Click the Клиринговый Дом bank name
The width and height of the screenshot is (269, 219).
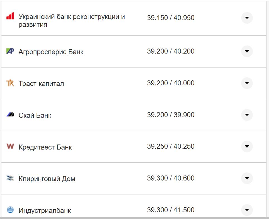[x=46, y=178]
